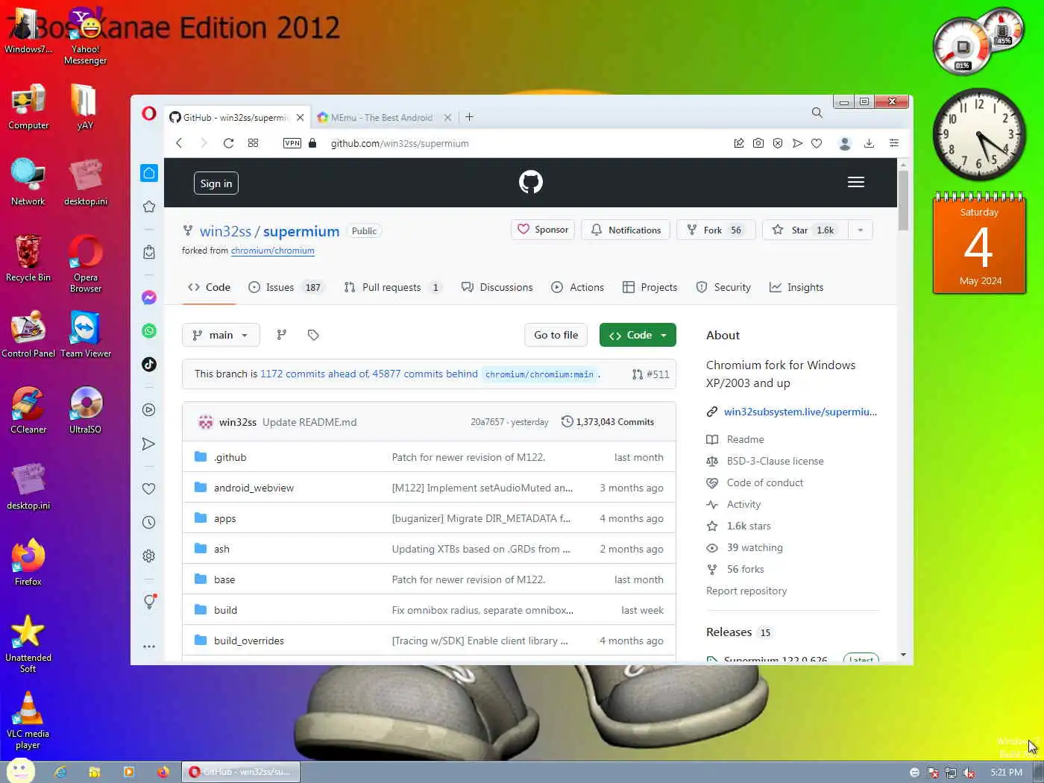Viewport: 1044px width, 783px height.
Task: Reload the page with the refresh icon
Action: 228,143
